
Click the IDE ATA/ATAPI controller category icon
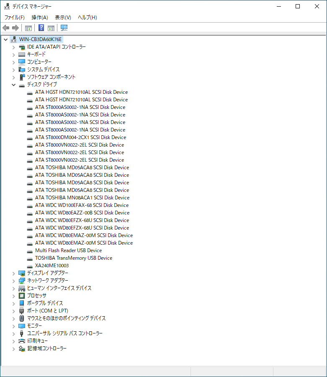click(22, 47)
